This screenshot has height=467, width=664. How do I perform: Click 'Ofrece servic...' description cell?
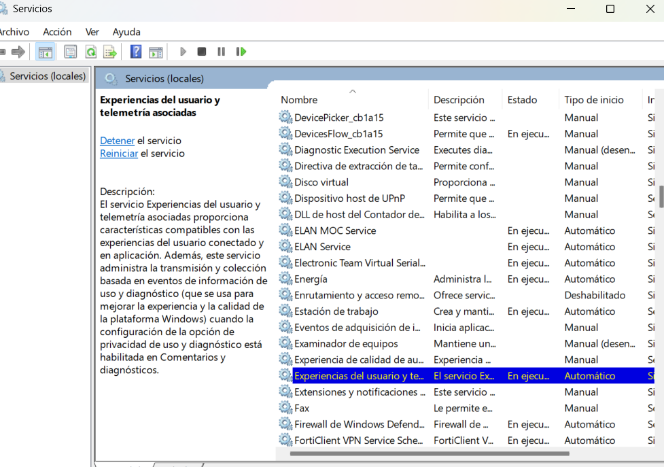(x=464, y=295)
